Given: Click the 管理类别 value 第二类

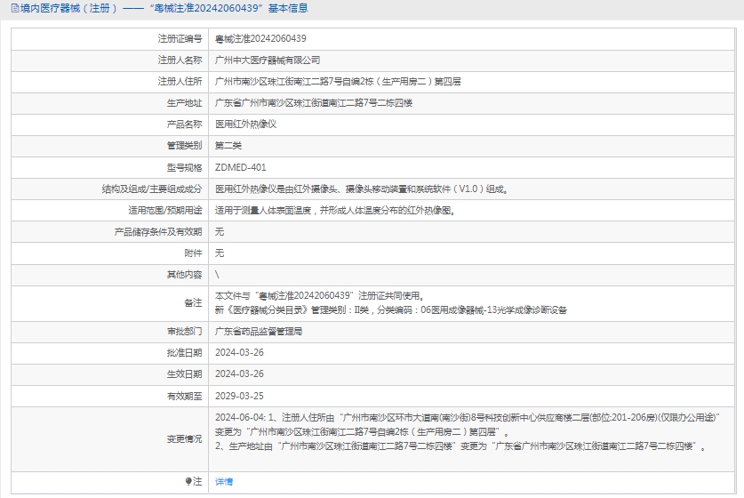Looking at the screenshot, I should click(x=228, y=146).
